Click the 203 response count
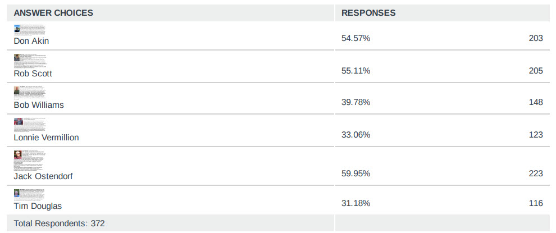This screenshot has width=556, height=233. coord(536,38)
